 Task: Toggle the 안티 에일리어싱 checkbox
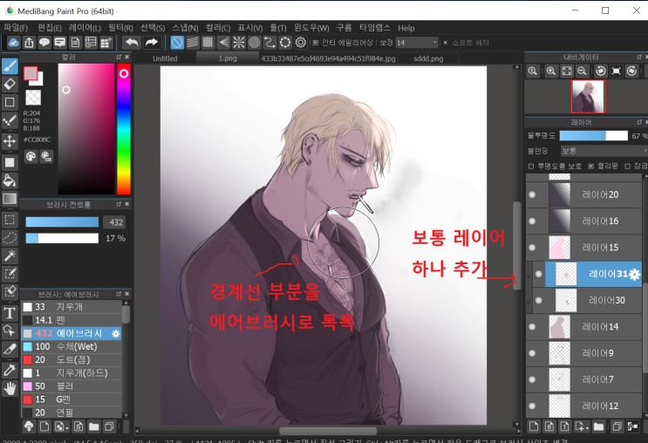tap(316, 43)
